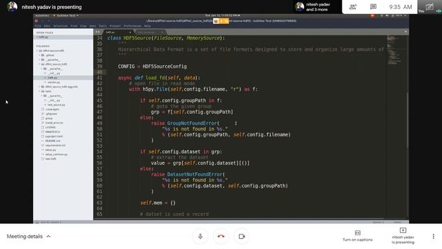
Task: Select hdf5.py under Open Files
Action: (x=63, y=37)
